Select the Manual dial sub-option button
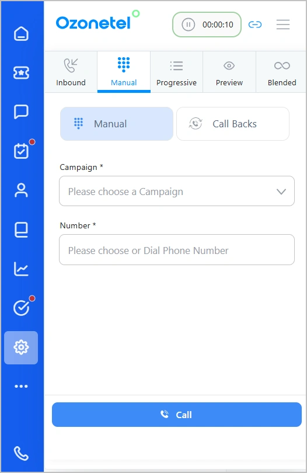Viewport: 307px width, 473px height. coord(117,124)
